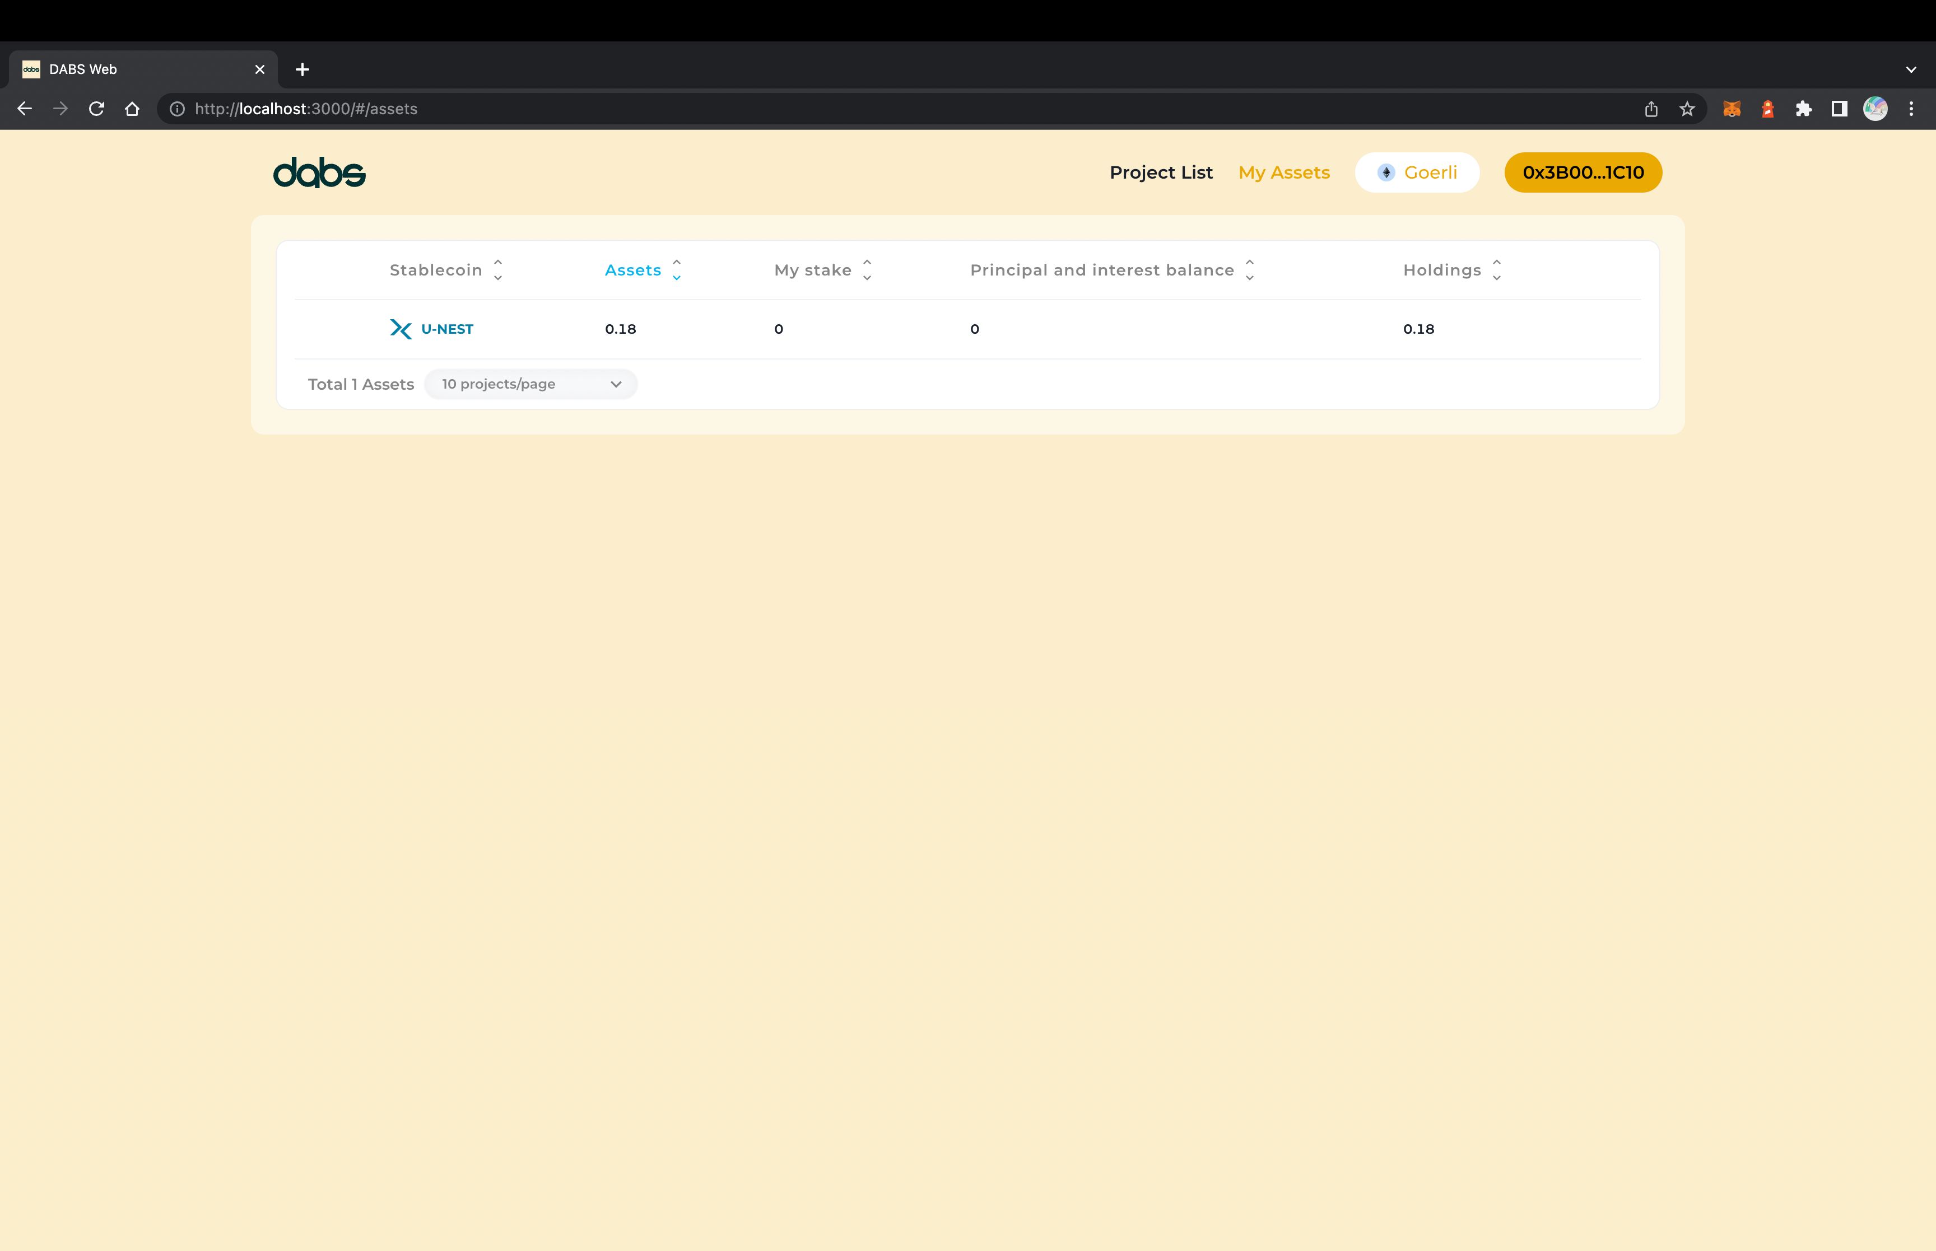This screenshot has height=1251, width=1936.
Task: Click the Holdings column sort expander
Action: 1496,269
